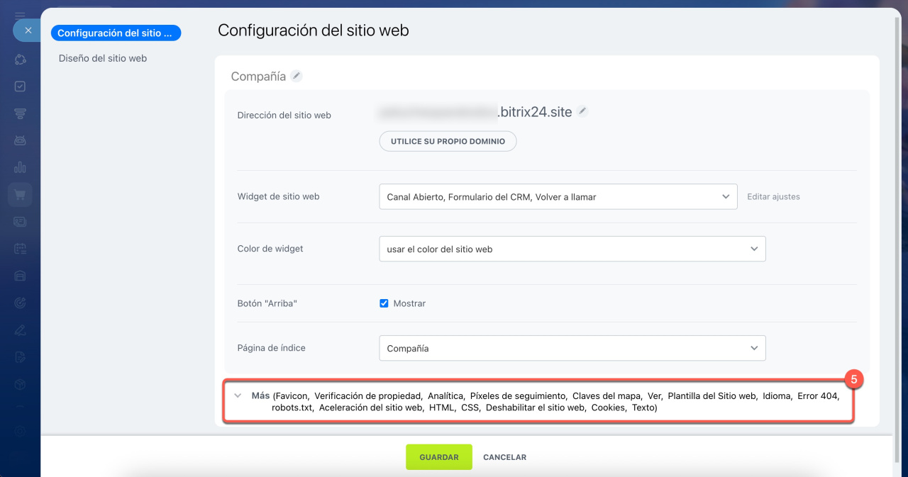Click the green Guardar button
The width and height of the screenshot is (908, 477).
(x=438, y=457)
